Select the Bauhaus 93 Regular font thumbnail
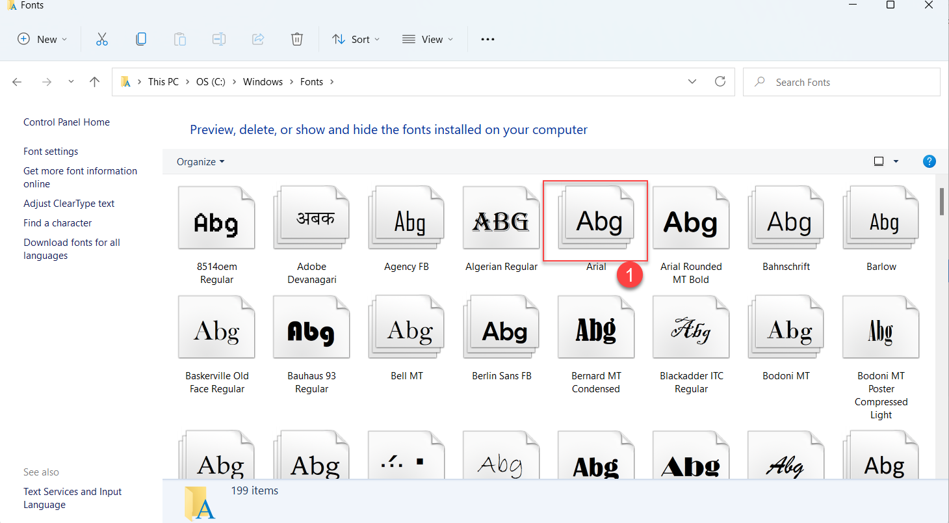 click(311, 332)
